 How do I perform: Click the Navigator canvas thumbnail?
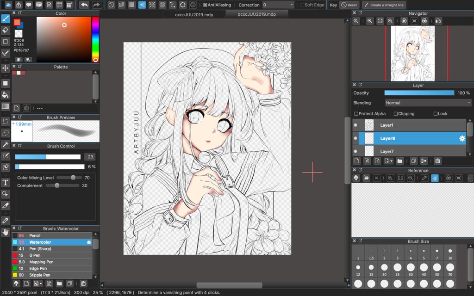(x=412, y=54)
